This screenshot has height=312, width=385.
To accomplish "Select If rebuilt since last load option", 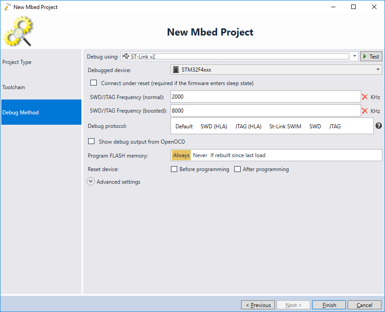I will coord(238,155).
